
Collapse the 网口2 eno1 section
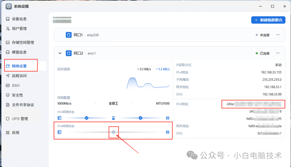click(x=60, y=53)
